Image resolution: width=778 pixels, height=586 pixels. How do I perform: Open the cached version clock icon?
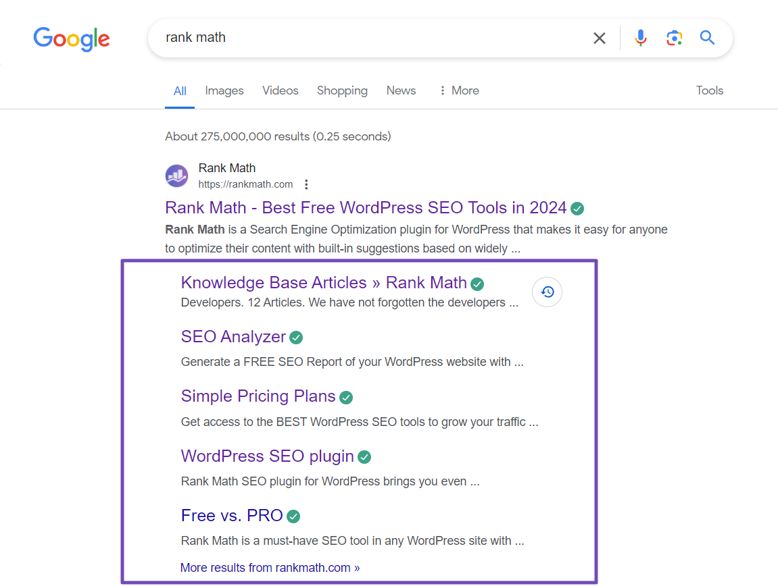coord(546,292)
